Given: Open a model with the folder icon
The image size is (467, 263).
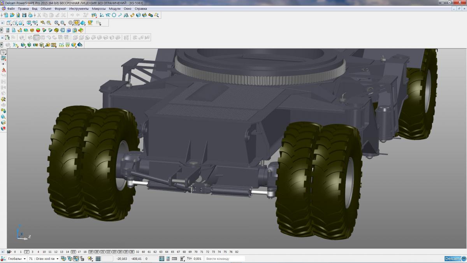Looking at the screenshot, I should [12, 15].
